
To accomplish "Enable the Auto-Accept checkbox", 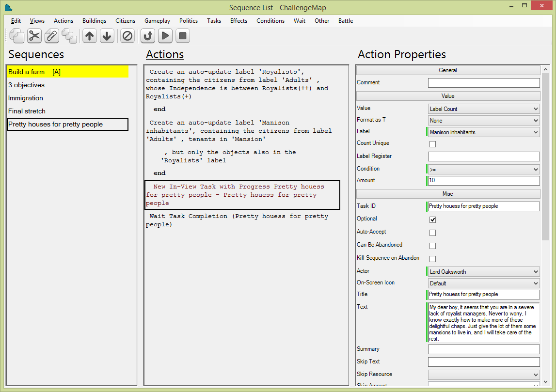I will [432, 233].
